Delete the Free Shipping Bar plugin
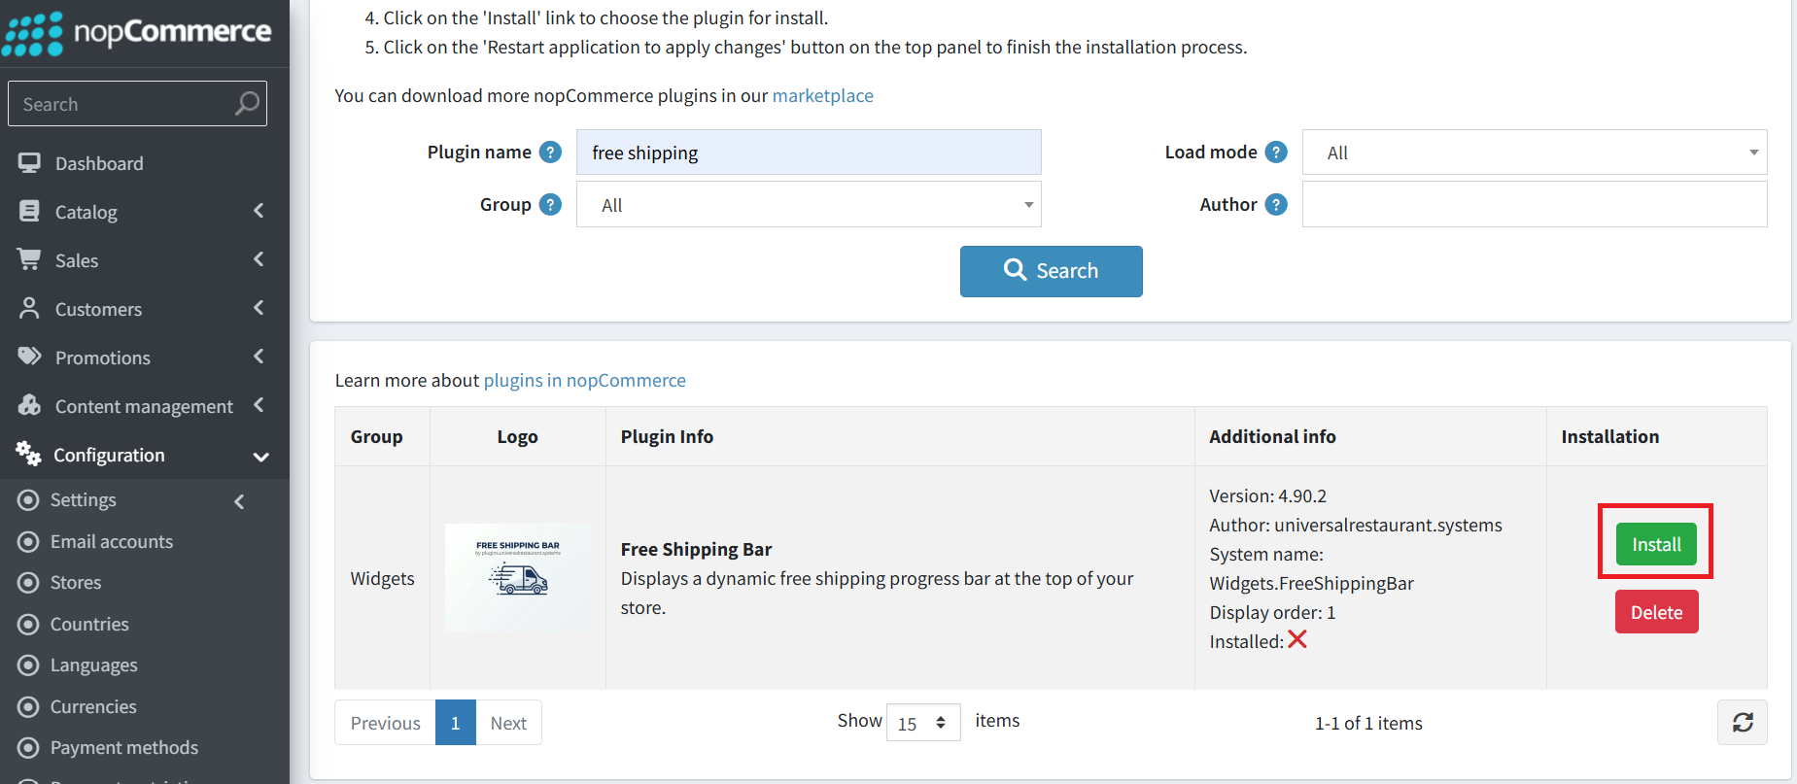The width and height of the screenshot is (1797, 784). coord(1656,612)
